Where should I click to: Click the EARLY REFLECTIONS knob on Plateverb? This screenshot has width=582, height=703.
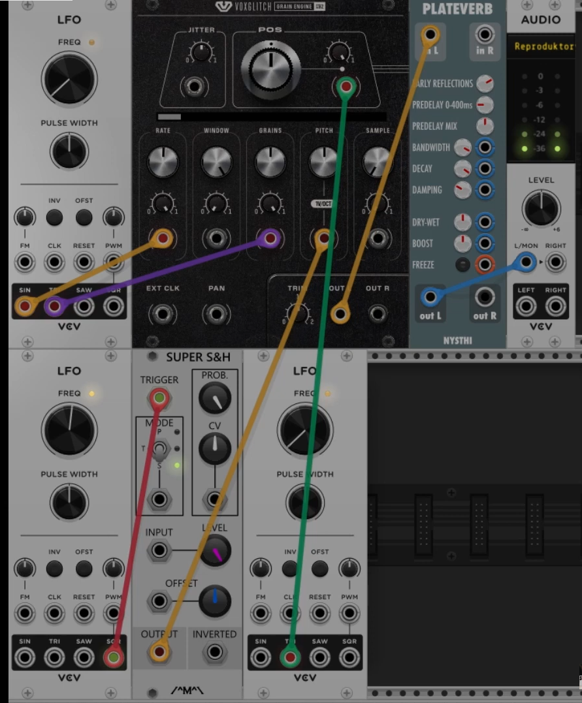pyautogui.click(x=485, y=83)
